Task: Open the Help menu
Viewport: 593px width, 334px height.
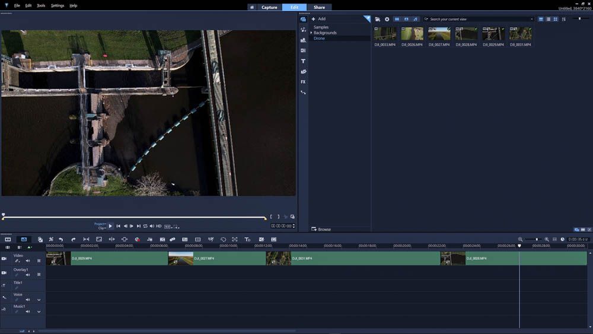Action: (74, 6)
